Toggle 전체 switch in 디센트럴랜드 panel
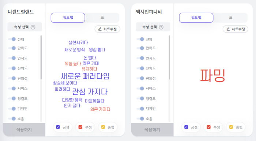This screenshot has height=141, width=256. click(12, 39)
